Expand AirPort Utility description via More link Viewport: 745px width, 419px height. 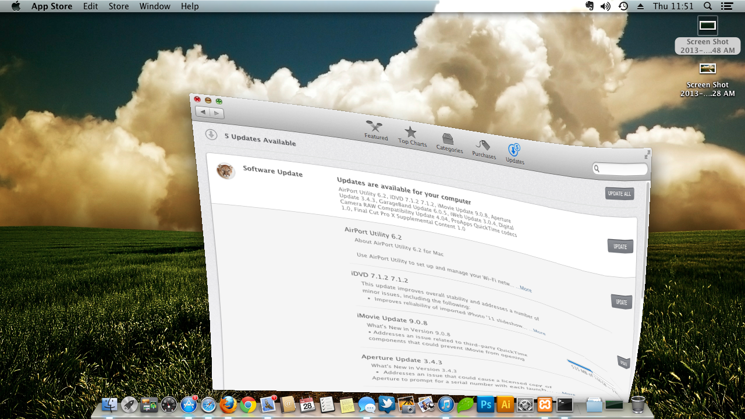pos(526,289)
